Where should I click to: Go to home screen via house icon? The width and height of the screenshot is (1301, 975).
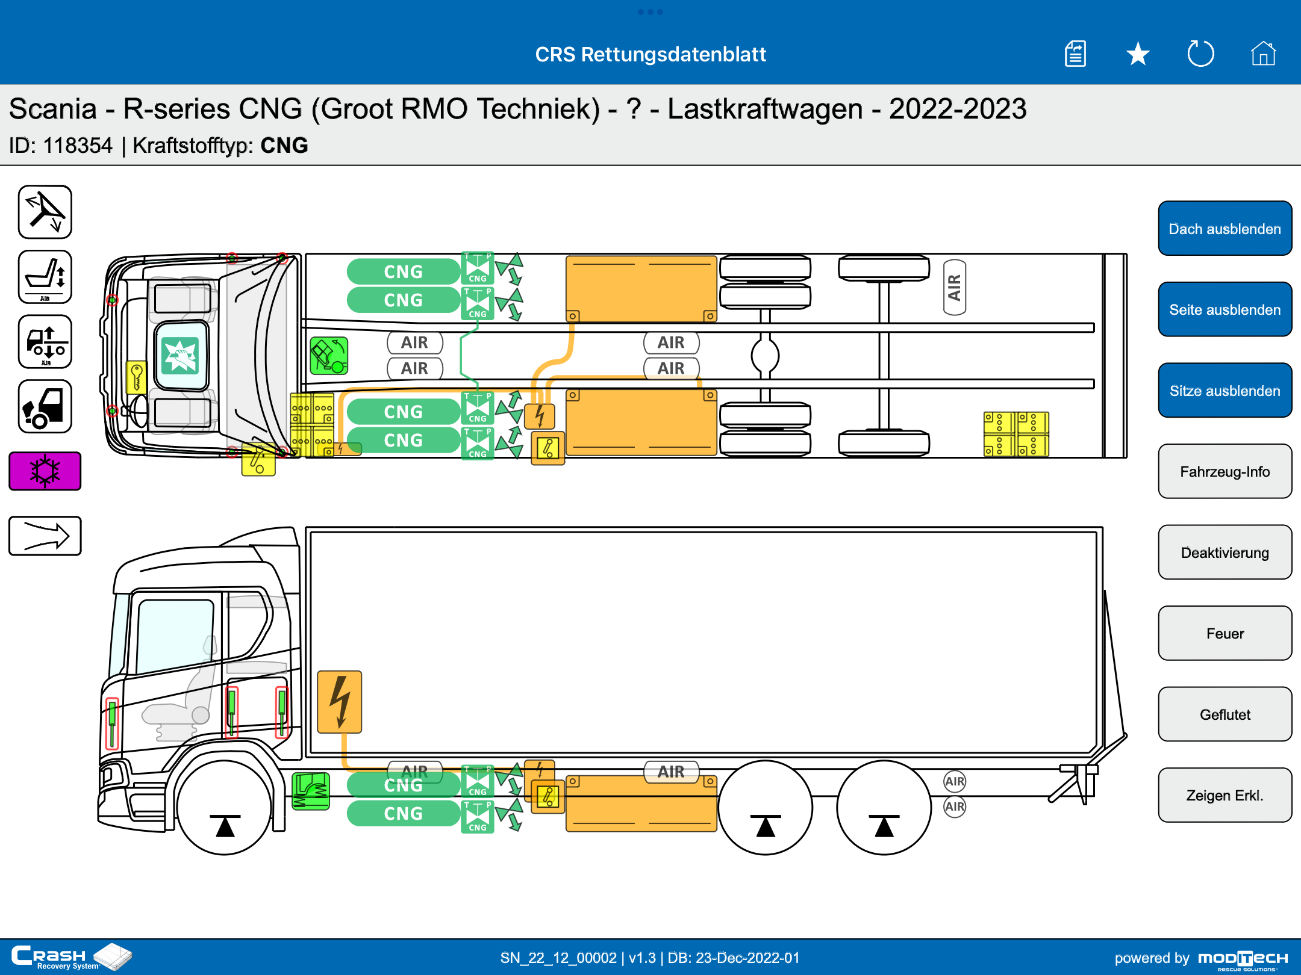[x=1263, y=54]
